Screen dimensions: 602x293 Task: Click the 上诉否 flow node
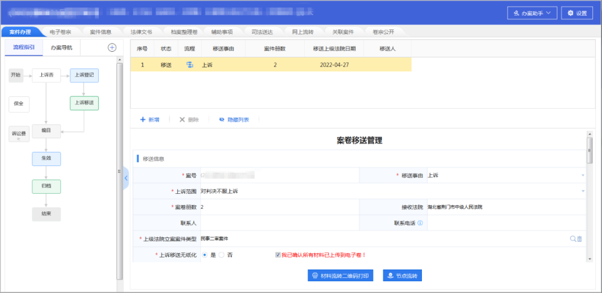[46, 76]
